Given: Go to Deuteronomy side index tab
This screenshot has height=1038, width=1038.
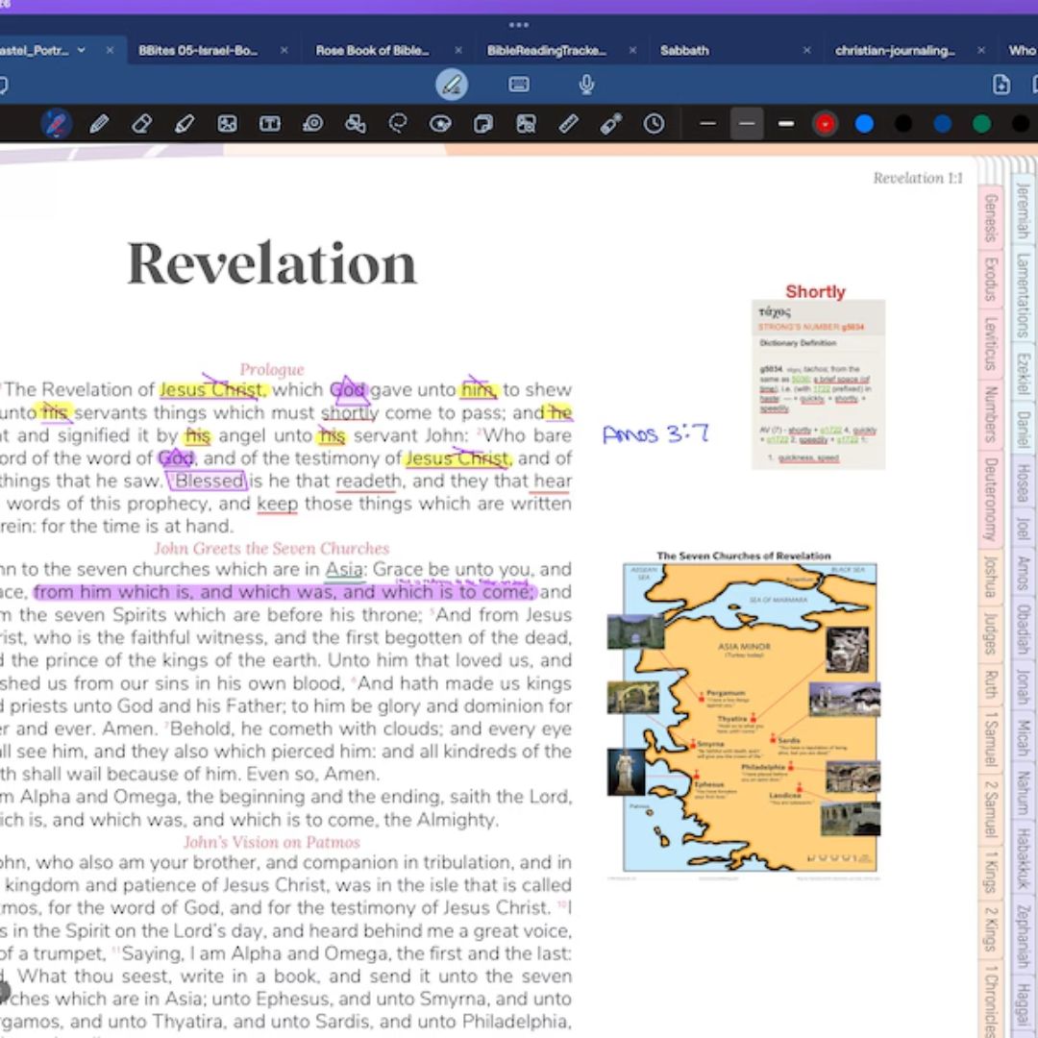Looking at the screenshot, I should pos(990,500).
